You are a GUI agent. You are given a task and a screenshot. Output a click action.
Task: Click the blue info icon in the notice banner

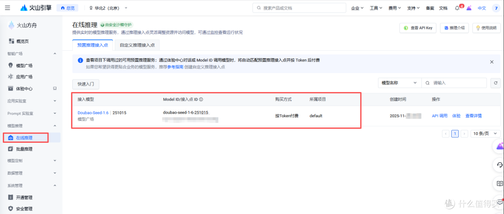click(80, 60)
